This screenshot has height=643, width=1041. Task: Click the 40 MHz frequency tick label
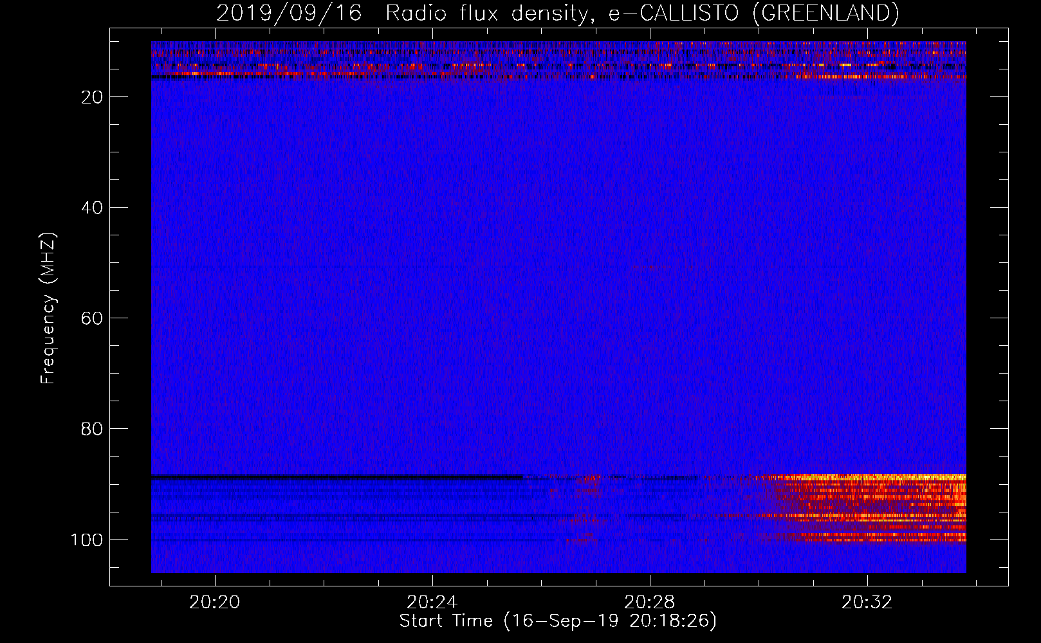pyautogui.click(x=92, y=208)
